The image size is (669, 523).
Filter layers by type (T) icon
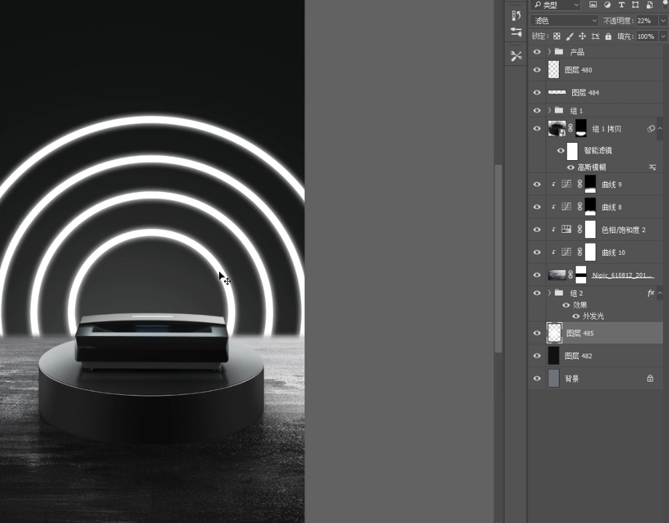[621, 5]
